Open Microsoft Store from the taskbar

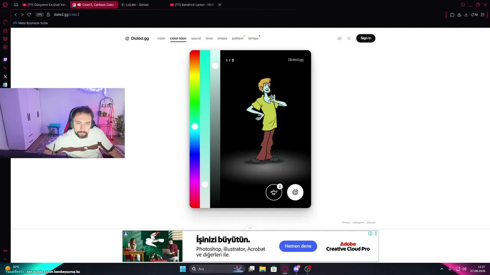pos(274,269)
